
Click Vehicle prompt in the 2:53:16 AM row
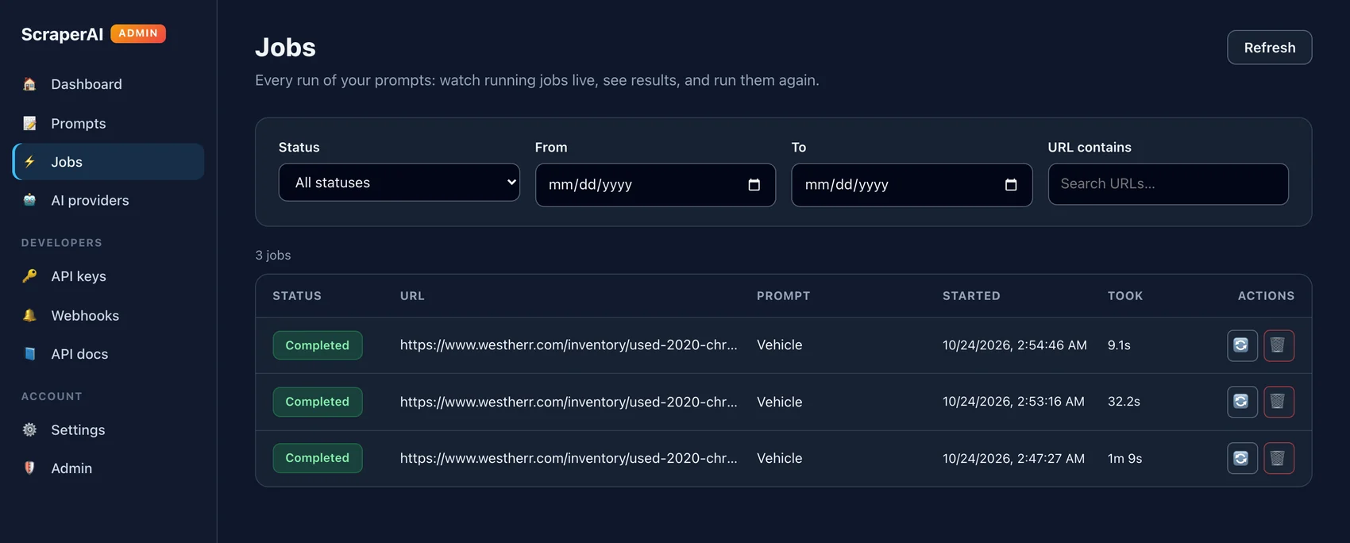pos(779,402)
